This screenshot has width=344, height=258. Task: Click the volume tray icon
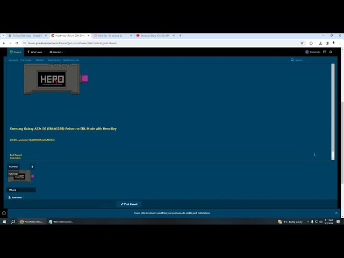(321, 222)
